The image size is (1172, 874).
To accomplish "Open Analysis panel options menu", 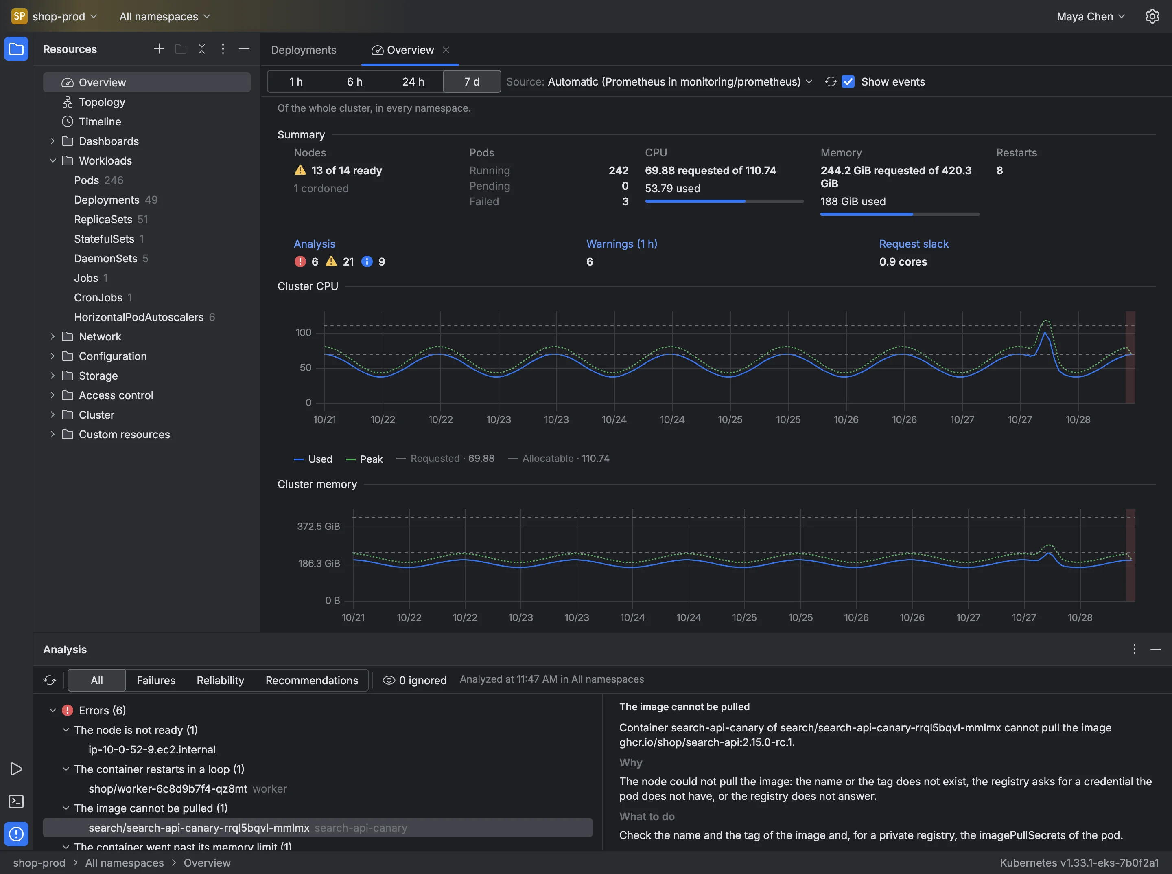I will click(x=1134, y=649).
